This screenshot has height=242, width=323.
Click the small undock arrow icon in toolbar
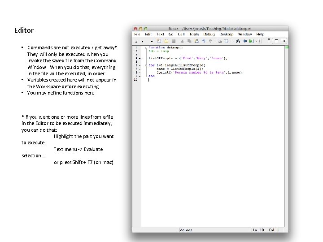pos(152,41)
